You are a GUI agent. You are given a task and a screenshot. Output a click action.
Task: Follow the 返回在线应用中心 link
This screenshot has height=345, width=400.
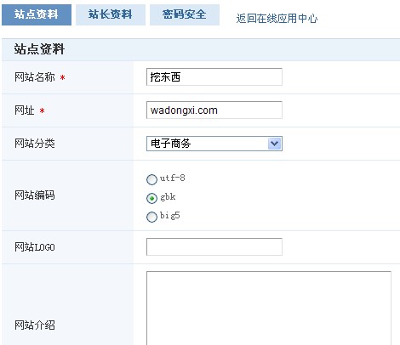(277, 19)
